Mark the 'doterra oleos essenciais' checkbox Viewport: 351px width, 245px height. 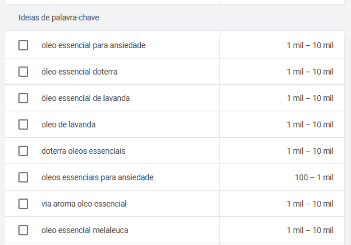23,151
